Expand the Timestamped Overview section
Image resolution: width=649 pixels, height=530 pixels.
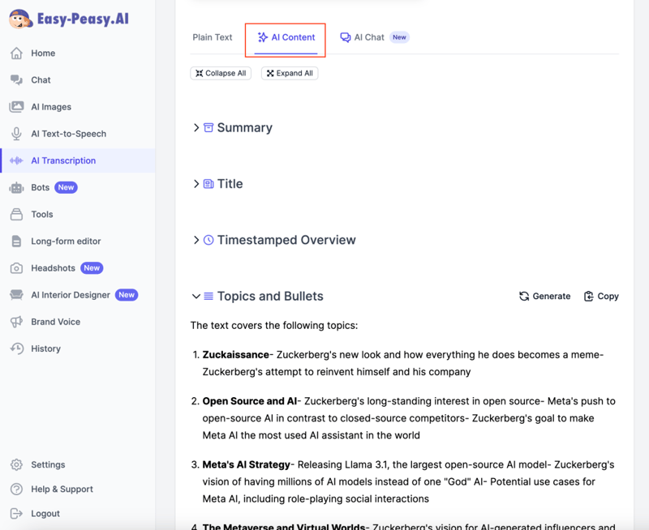(196, 240)
